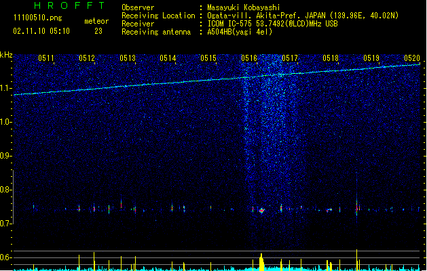
Task: Select the filename 11100510.png
Action: pos(38,18)
